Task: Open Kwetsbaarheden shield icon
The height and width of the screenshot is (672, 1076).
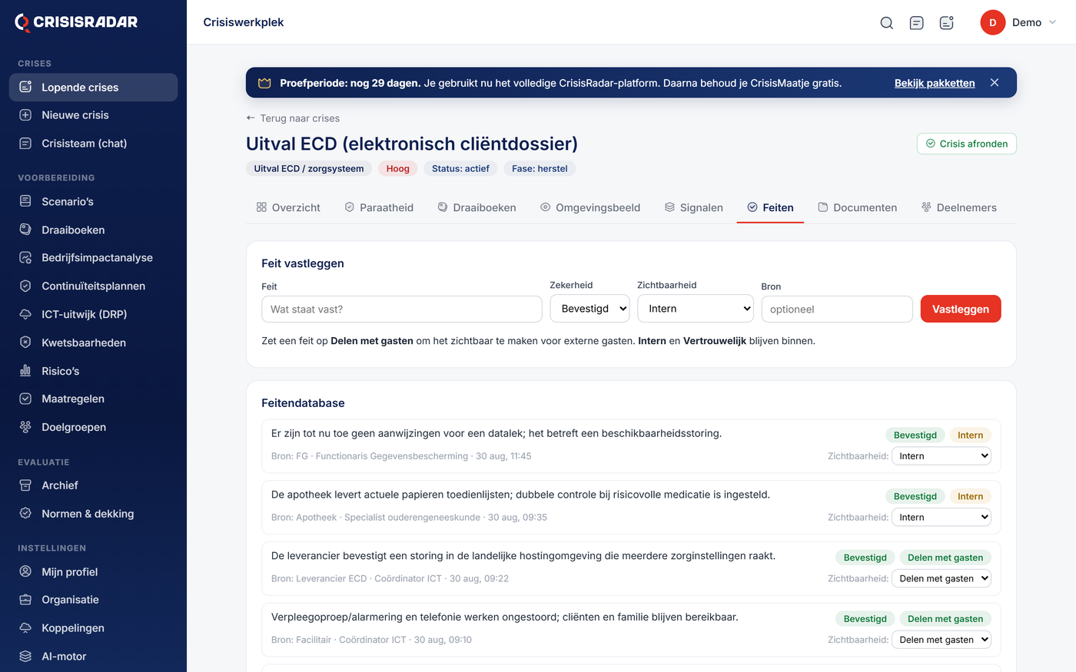Action: pyautogui.click(x=25, y=343)
